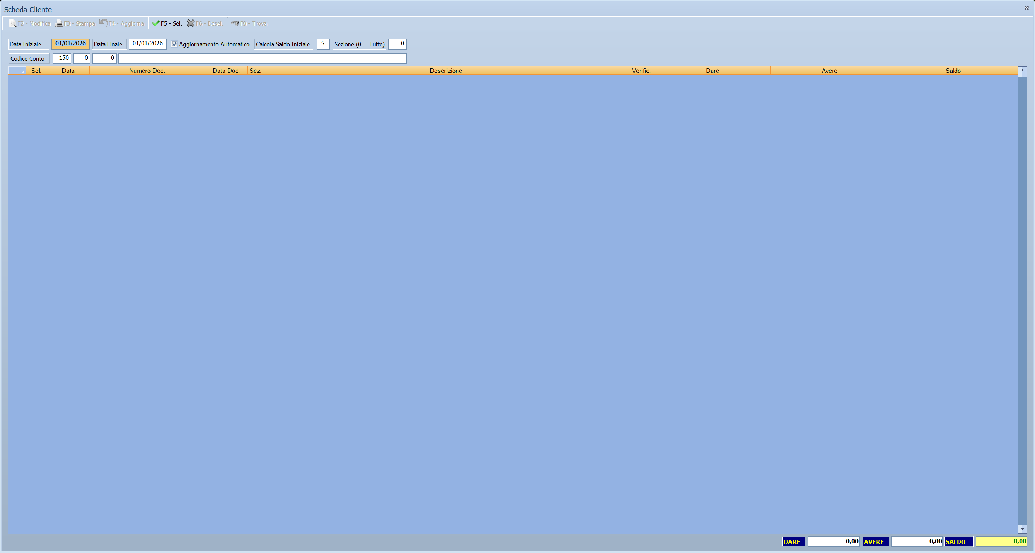Click the green checkmark F5 Sel. icon

coord(156,23)
